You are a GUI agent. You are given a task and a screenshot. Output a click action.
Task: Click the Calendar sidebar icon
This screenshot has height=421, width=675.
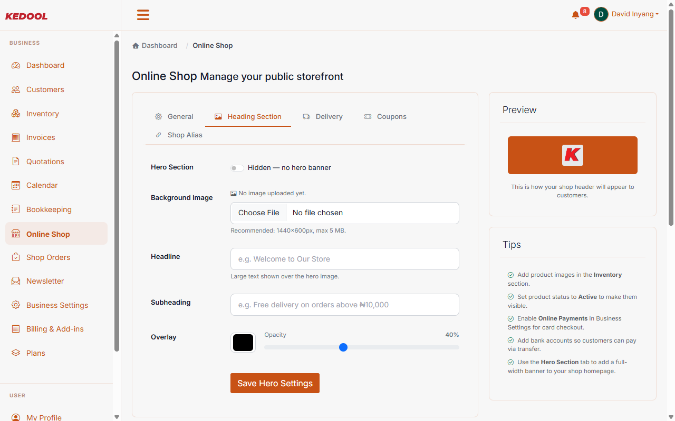tap(16, 185)
